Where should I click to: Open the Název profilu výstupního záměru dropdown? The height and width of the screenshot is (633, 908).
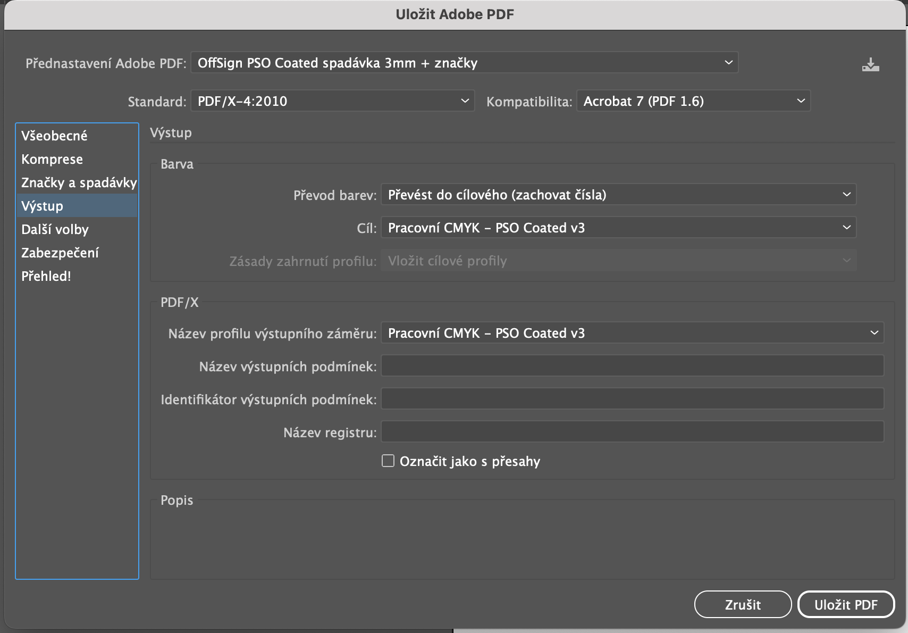633,333
